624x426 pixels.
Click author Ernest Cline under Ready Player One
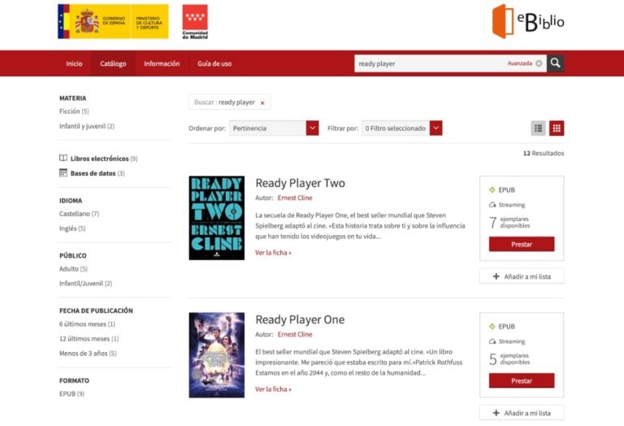(295, 334)
